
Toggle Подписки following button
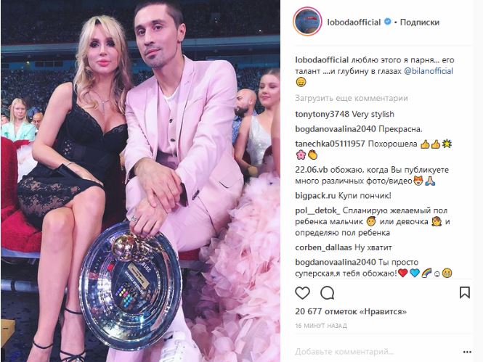(x=420, y=22)
